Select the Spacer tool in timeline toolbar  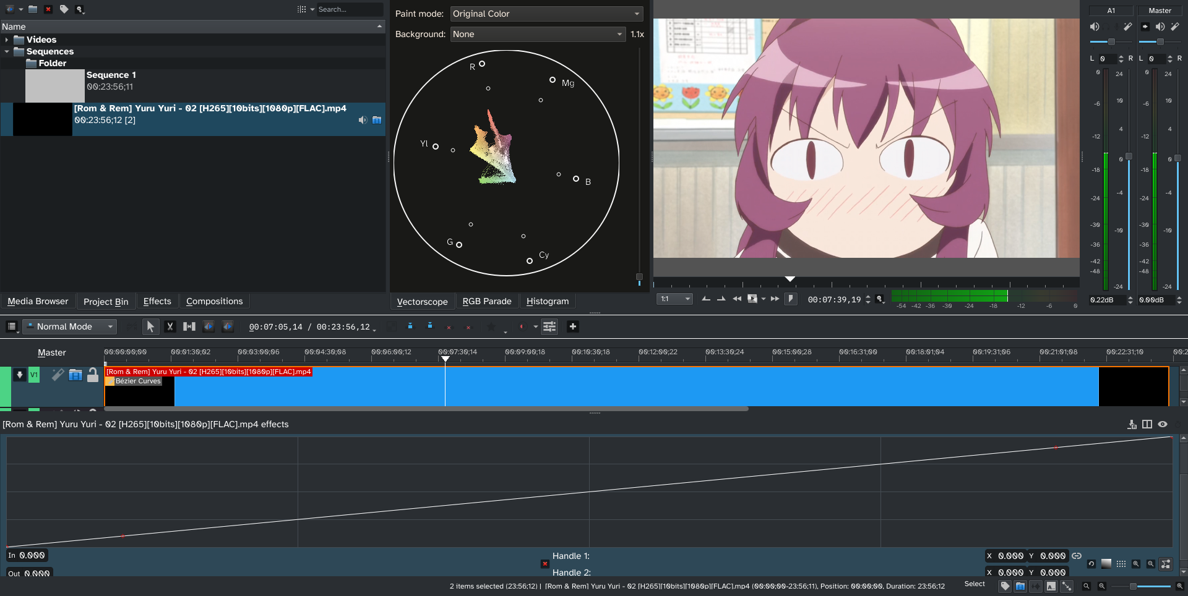189,326
